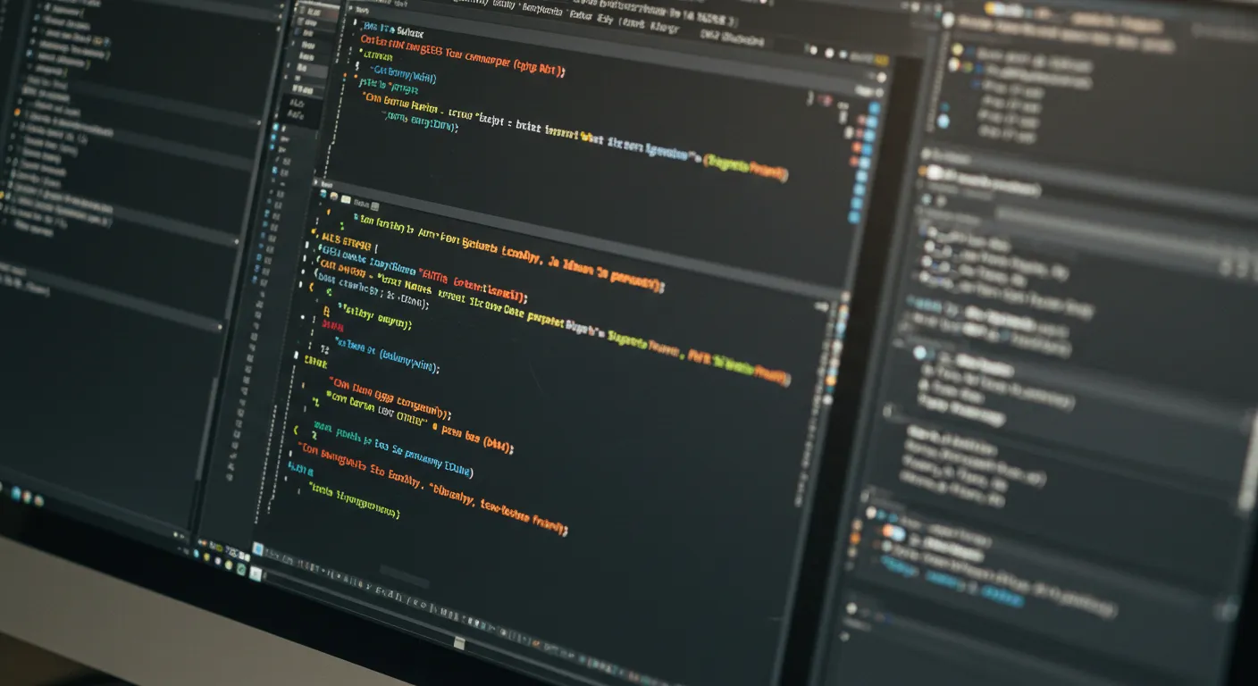Click the yellow lightbulb icon in right panel
The height and width of the screenshot is (686, 1258).
click(957, 50)
